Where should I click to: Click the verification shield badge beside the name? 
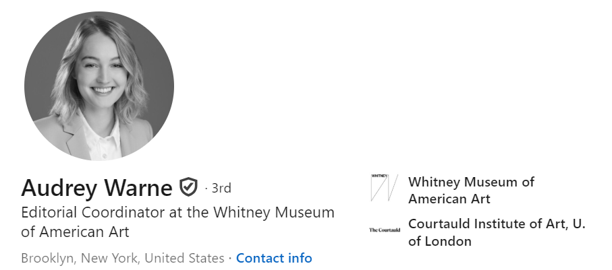pos(188,187)
